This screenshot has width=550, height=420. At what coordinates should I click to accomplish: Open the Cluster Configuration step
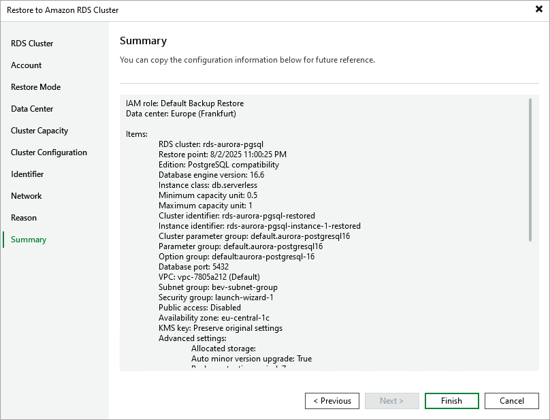pos(49,152)
